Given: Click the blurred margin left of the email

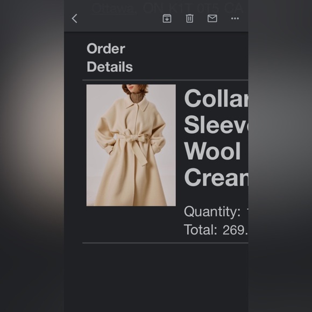Looking at the screenshot, I should [x=32, y=156].
